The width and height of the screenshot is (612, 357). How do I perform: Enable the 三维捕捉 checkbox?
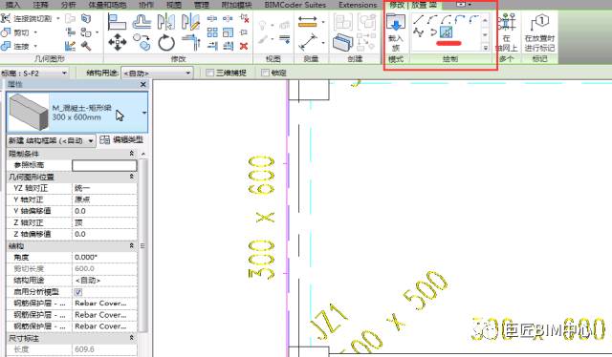point(210,73)
